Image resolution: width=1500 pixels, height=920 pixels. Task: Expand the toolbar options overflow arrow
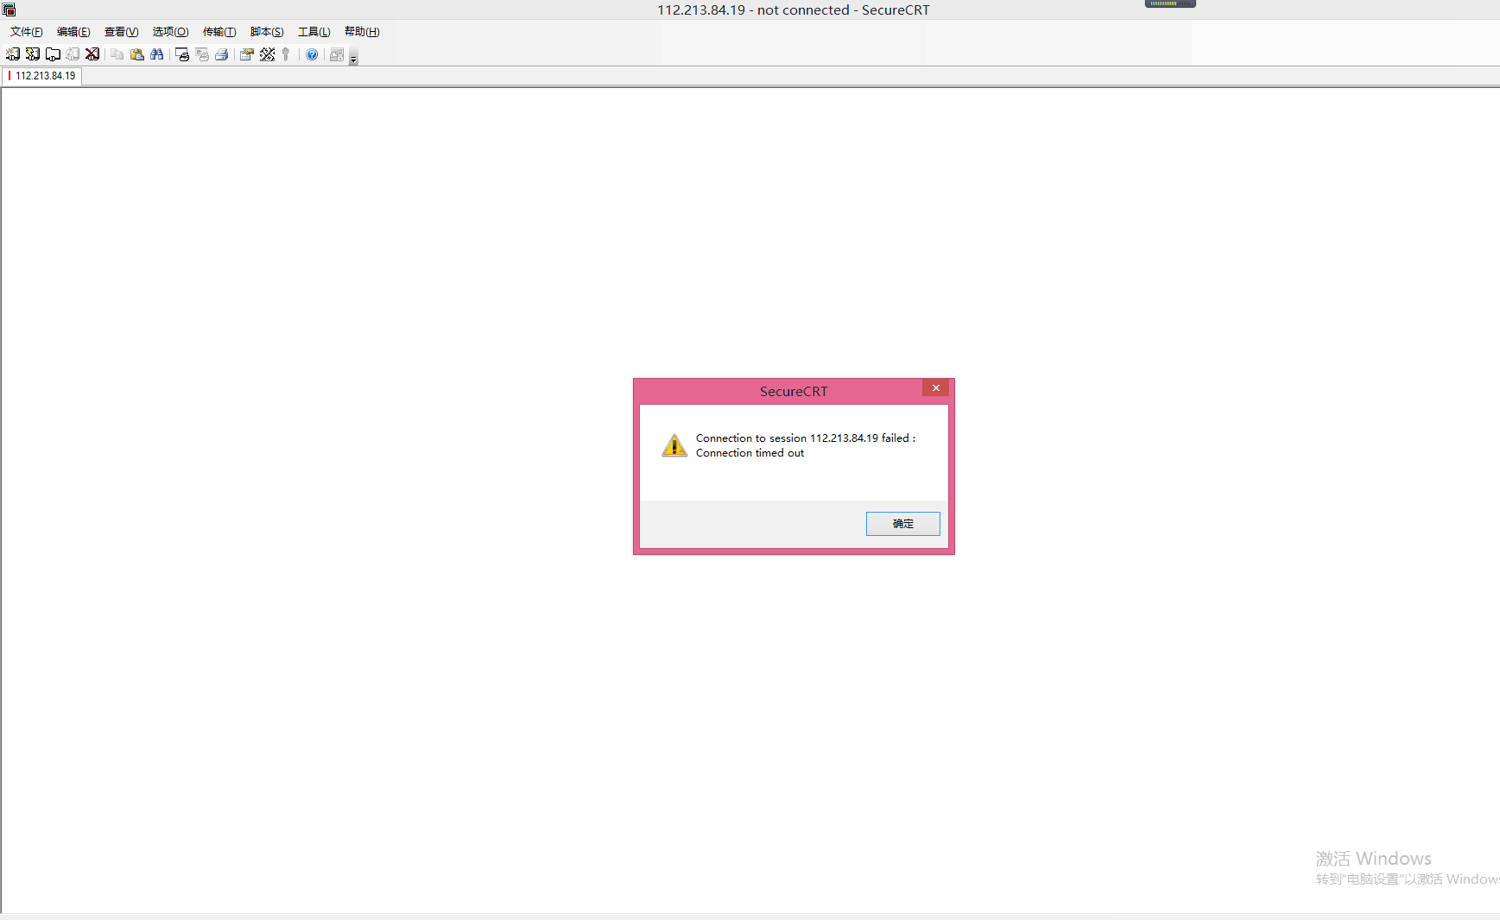point(353,57)
